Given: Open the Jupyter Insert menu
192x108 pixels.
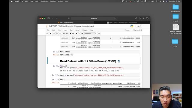Looking at the screenshot, I should 65,30.
